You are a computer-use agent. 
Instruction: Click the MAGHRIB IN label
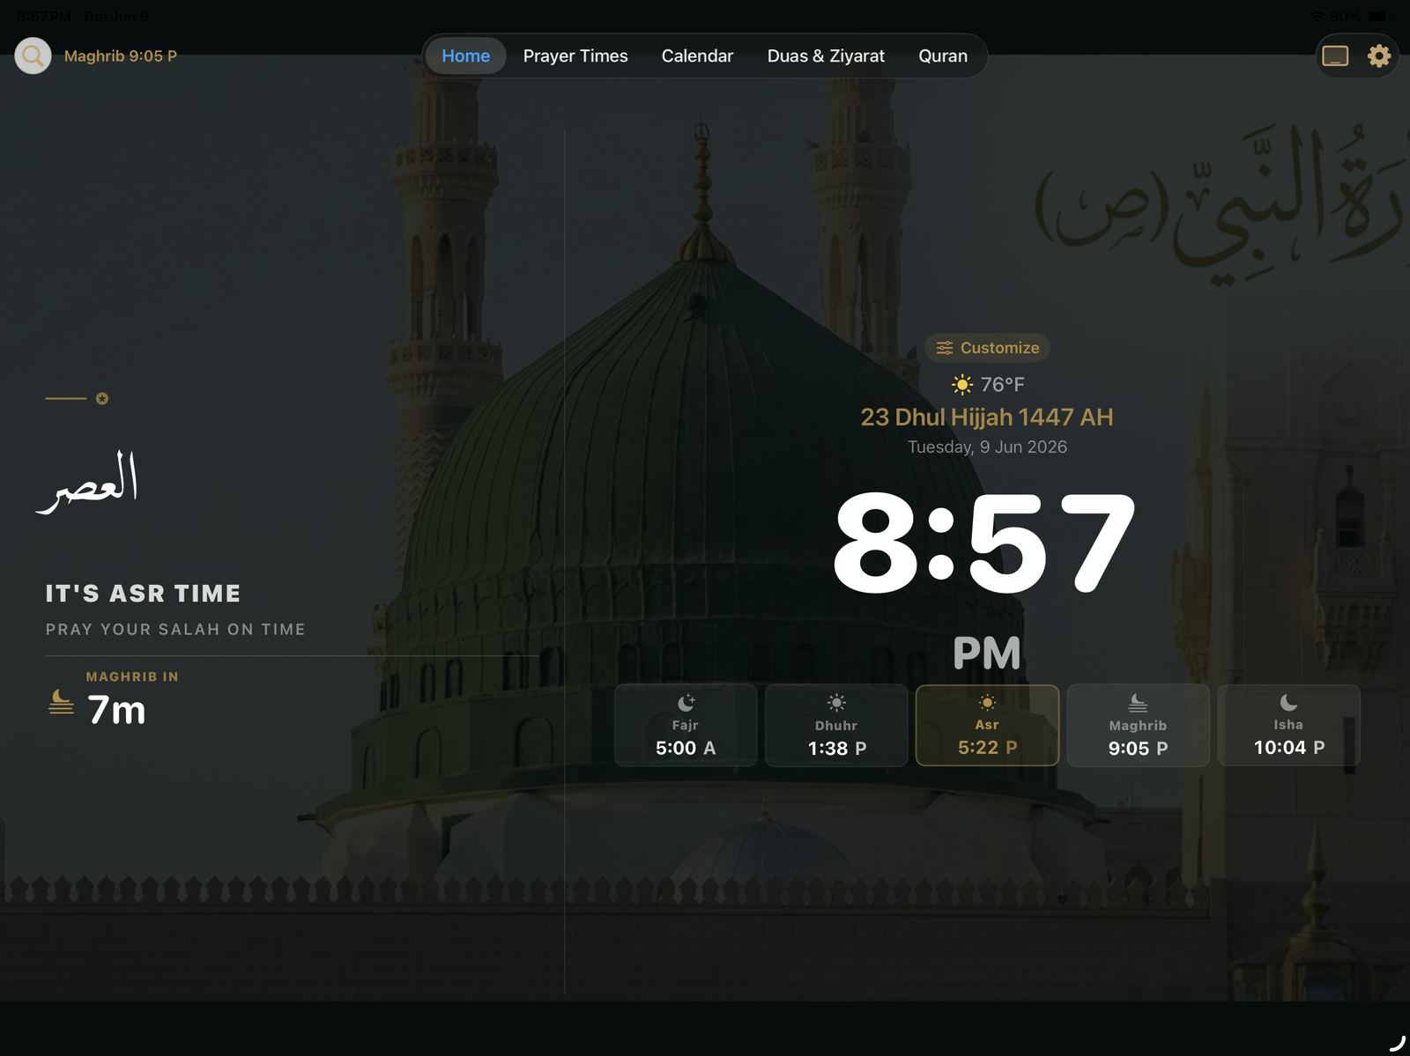[x=132, y=676]
